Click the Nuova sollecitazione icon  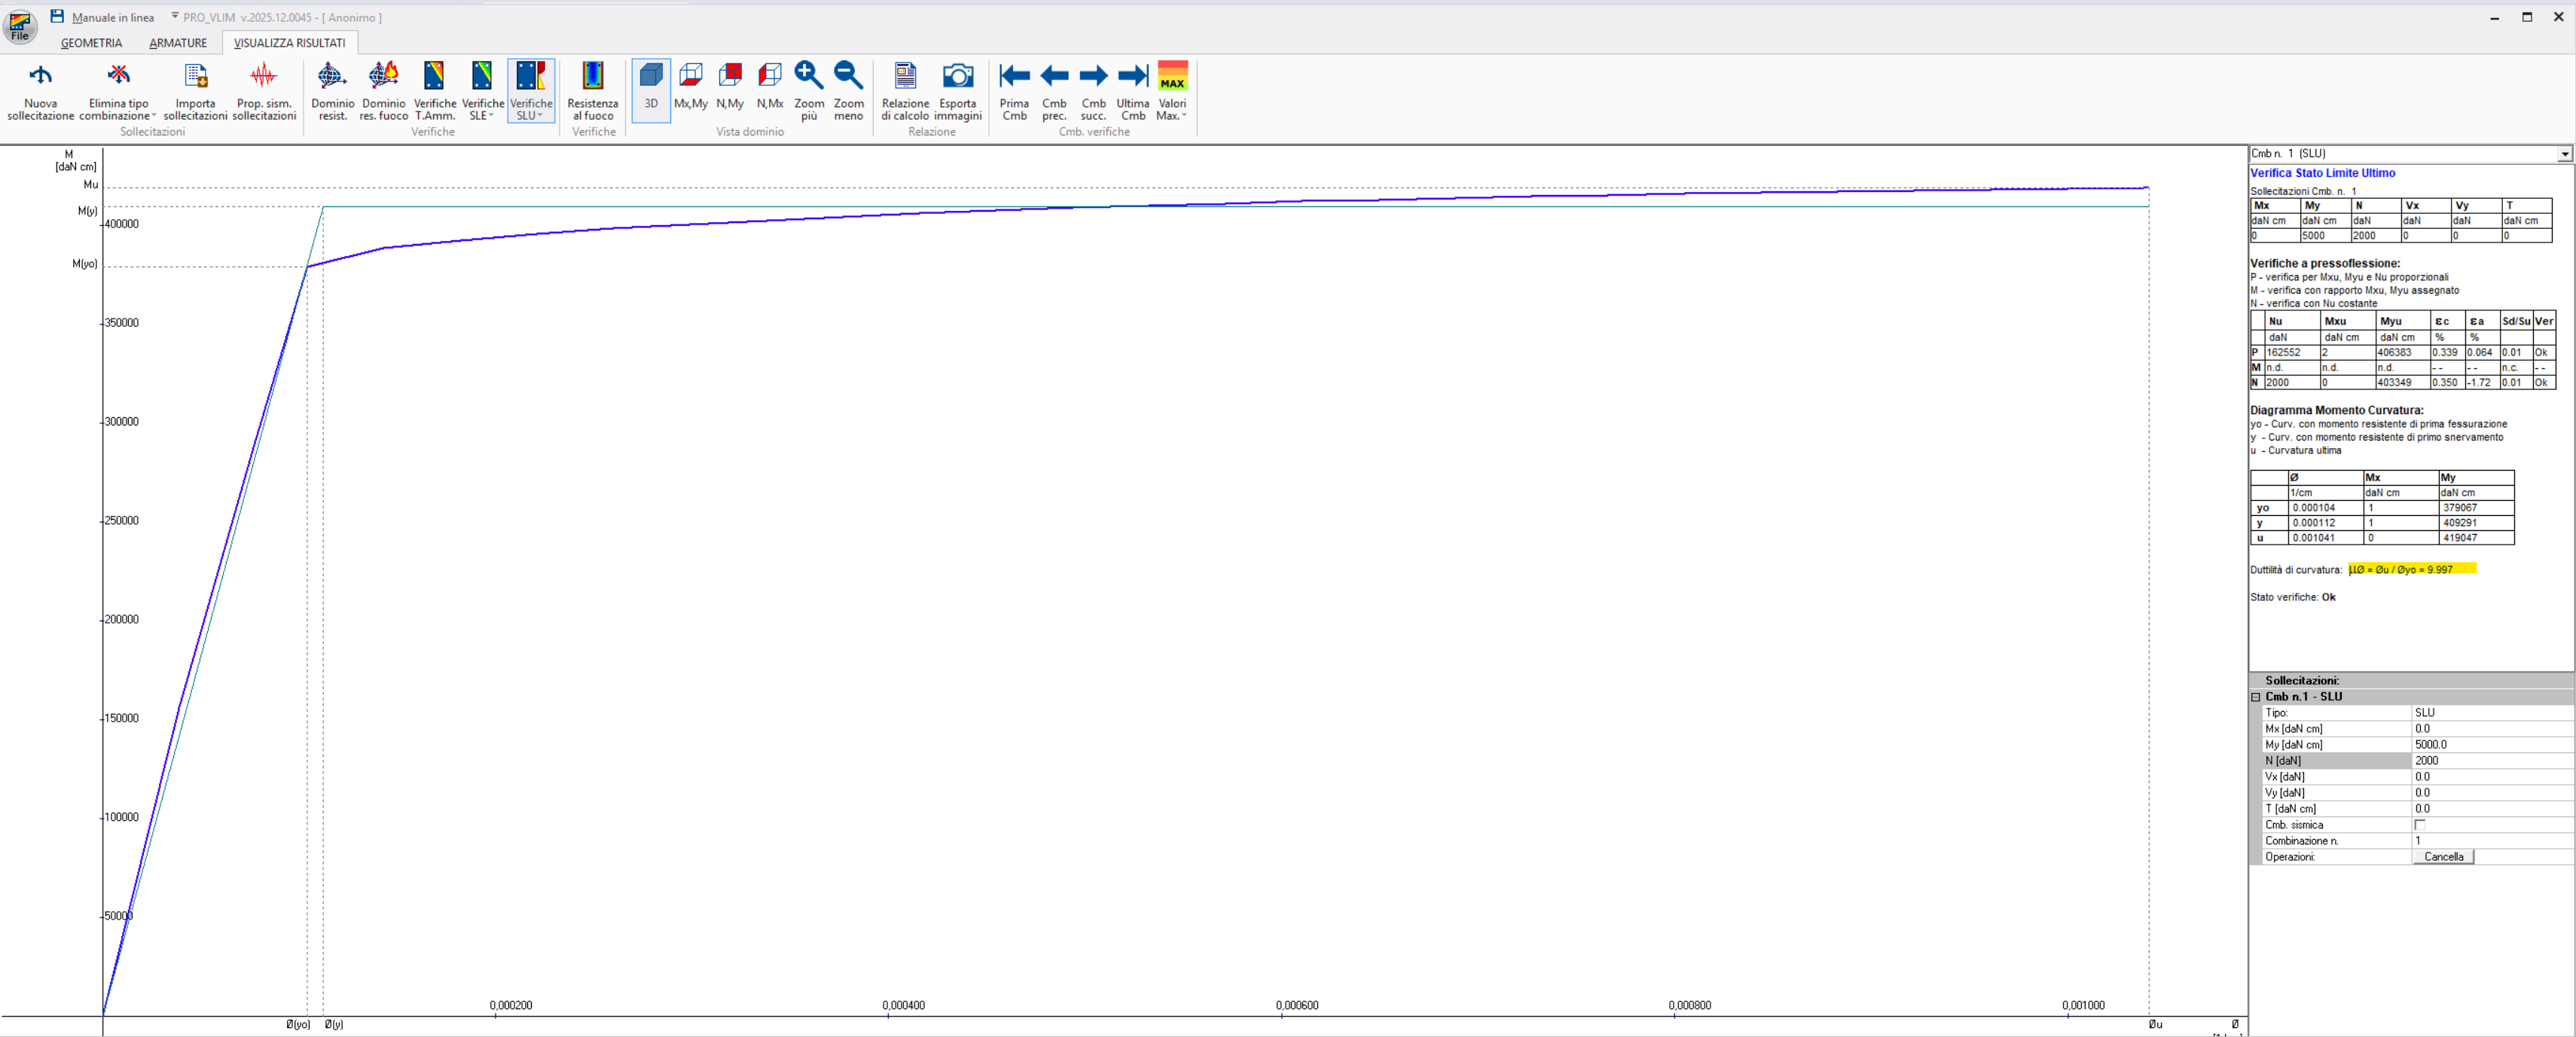pos(40,77)
